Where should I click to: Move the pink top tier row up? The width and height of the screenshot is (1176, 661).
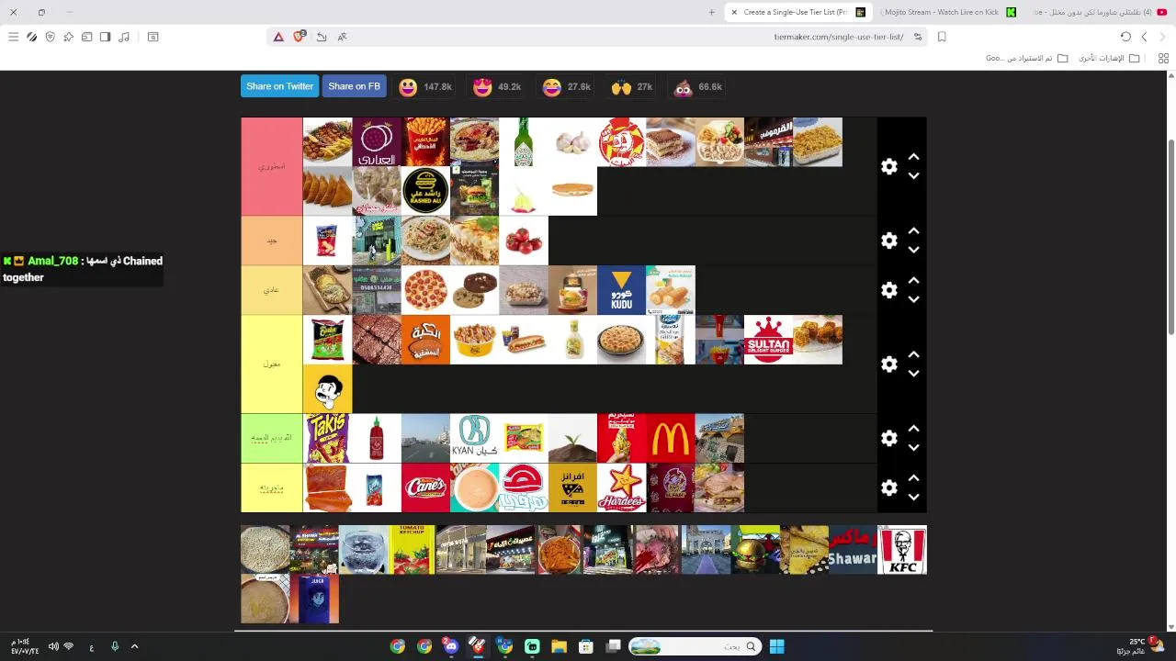[913, 157]
